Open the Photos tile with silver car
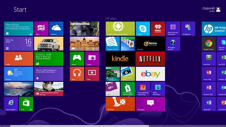The image size is (226, 127). coord(49,44)
